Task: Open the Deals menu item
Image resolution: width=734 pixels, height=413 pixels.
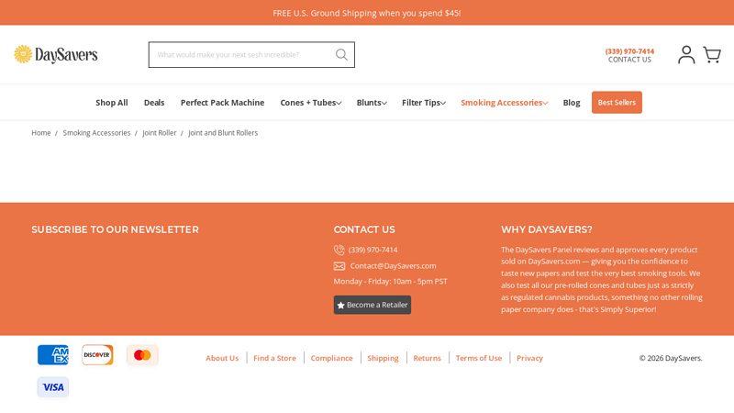Action: pos(154,103)
